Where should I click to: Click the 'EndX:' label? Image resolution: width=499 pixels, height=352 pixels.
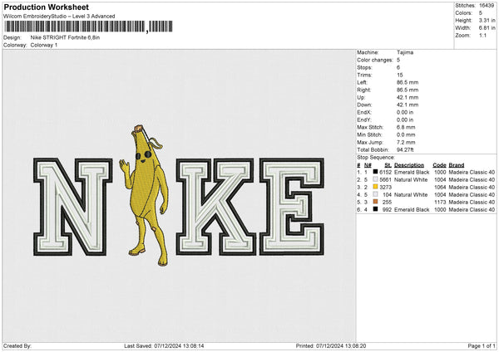pos(364,112)
